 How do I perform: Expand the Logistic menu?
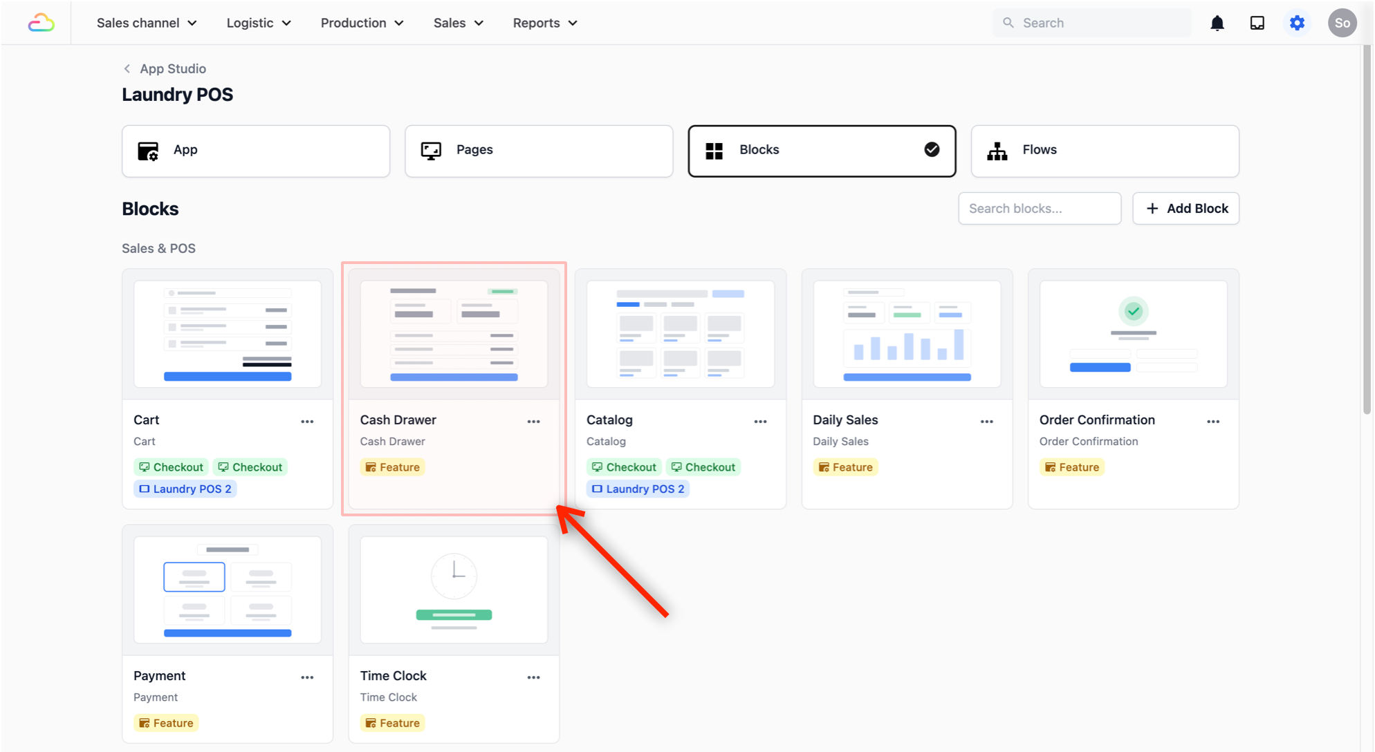(x=259, y=23)
